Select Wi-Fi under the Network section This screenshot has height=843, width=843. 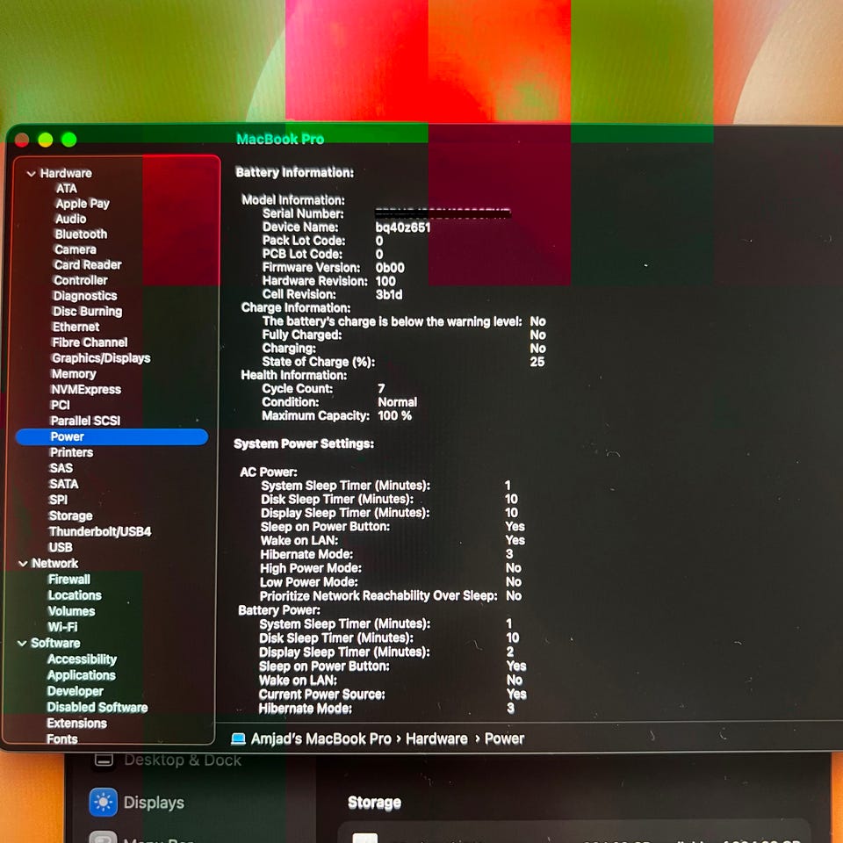pos(62,627)
